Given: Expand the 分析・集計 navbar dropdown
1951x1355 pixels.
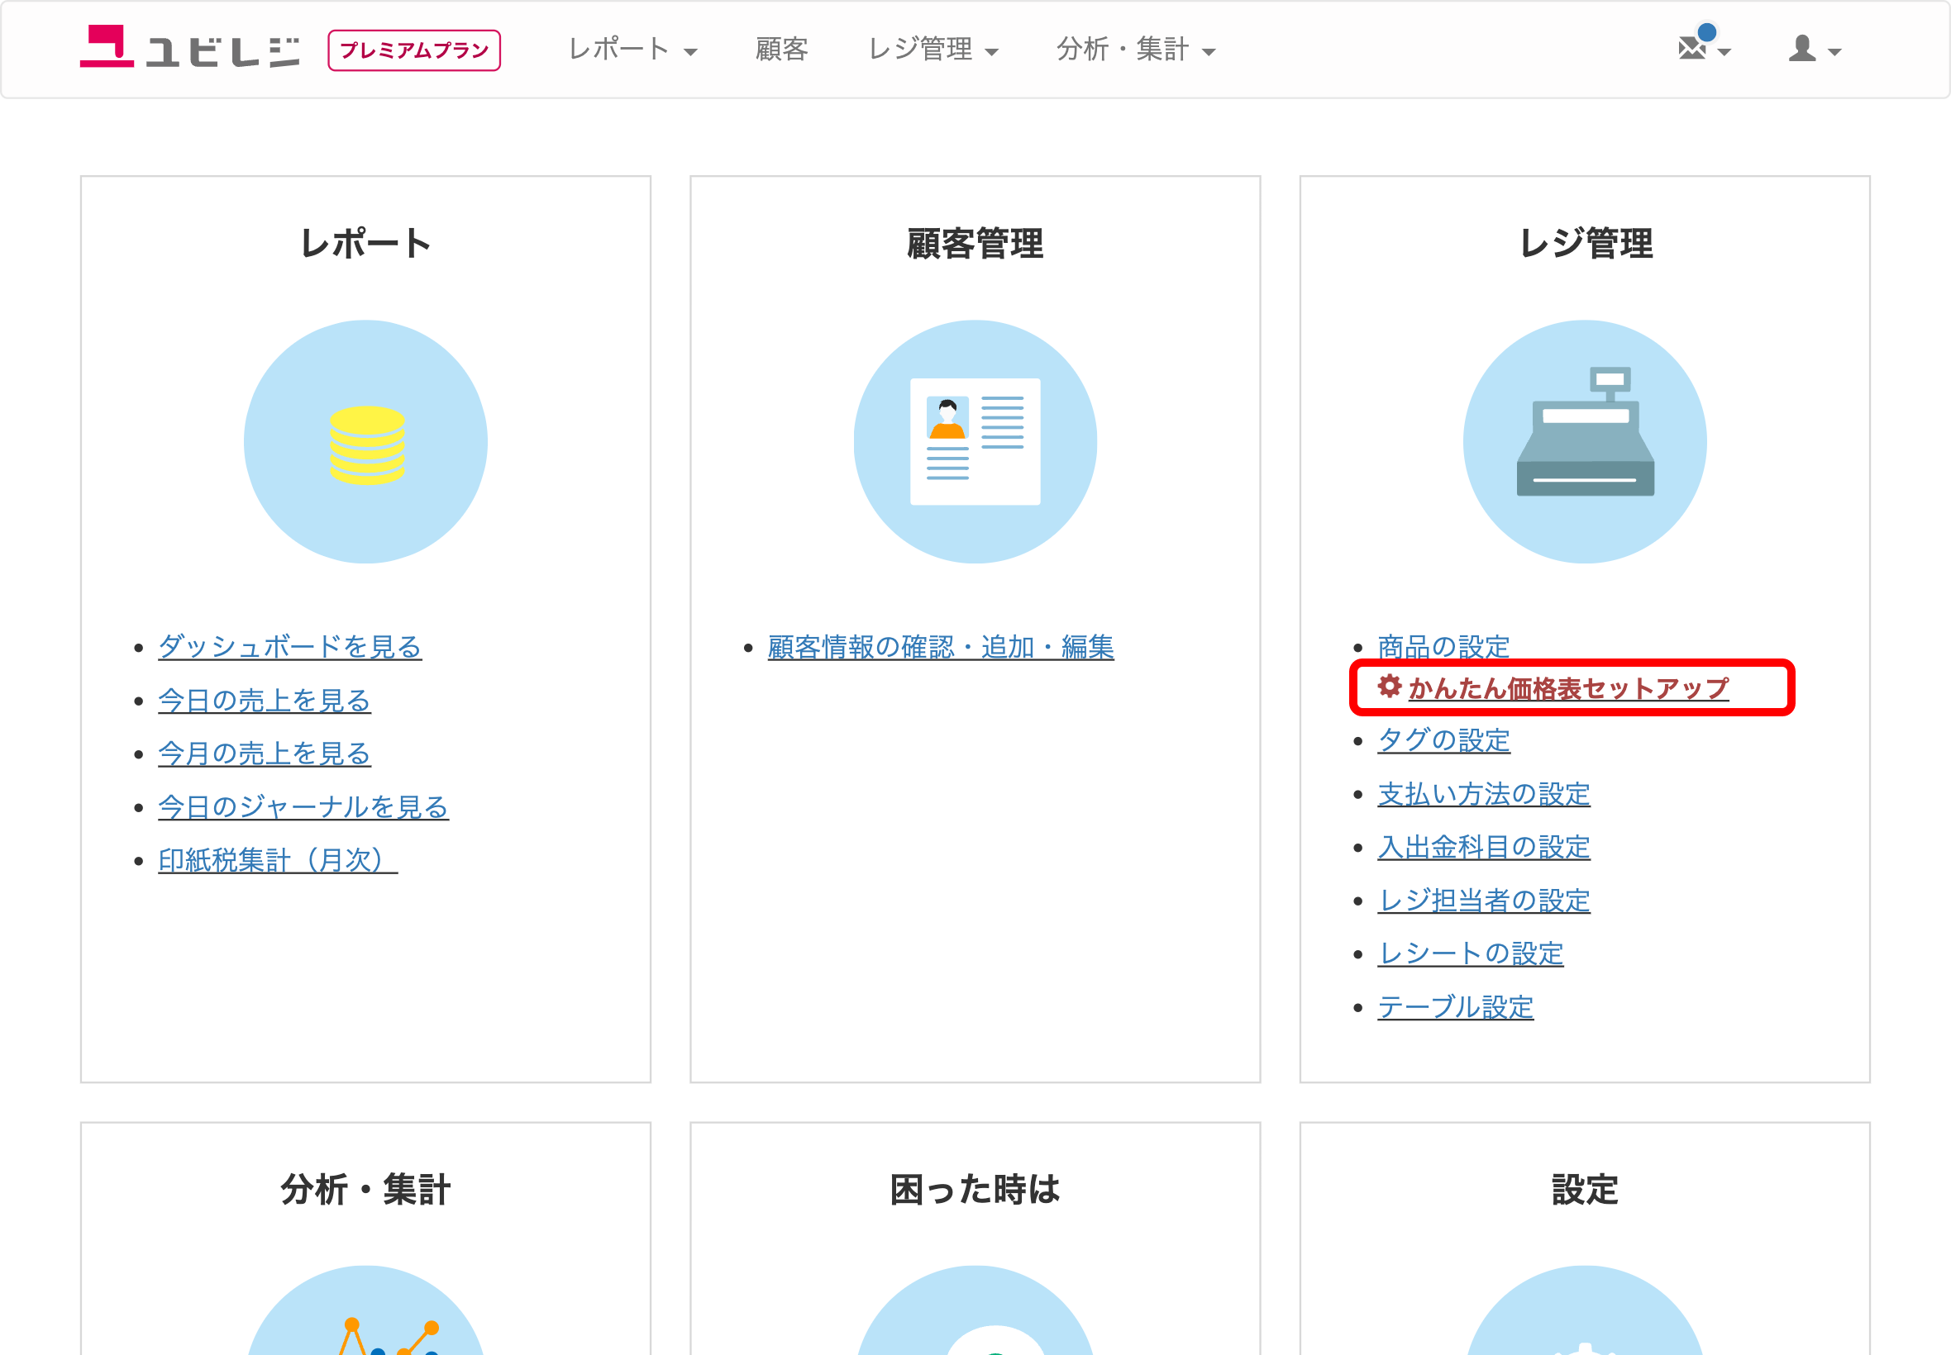Looking at the screenshot, I should tap(1136, 50).
